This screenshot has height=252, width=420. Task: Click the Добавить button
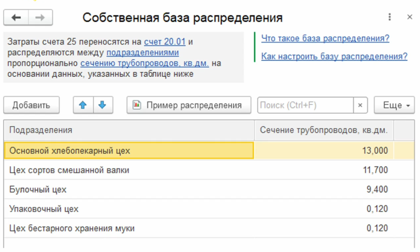tap(31, 105)
